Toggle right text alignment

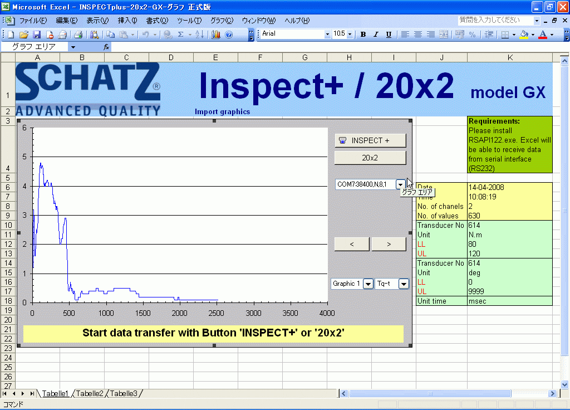click(431, 35)
